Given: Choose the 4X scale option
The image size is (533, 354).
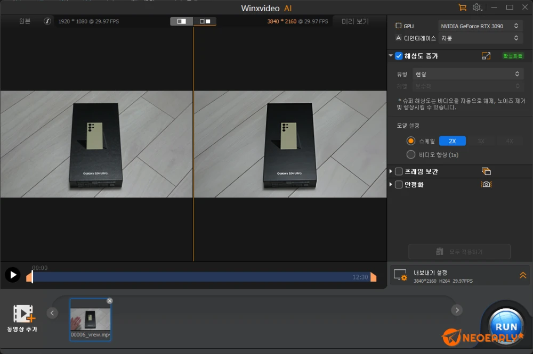Looking at the screenshot, I should (x=510, y=141).
